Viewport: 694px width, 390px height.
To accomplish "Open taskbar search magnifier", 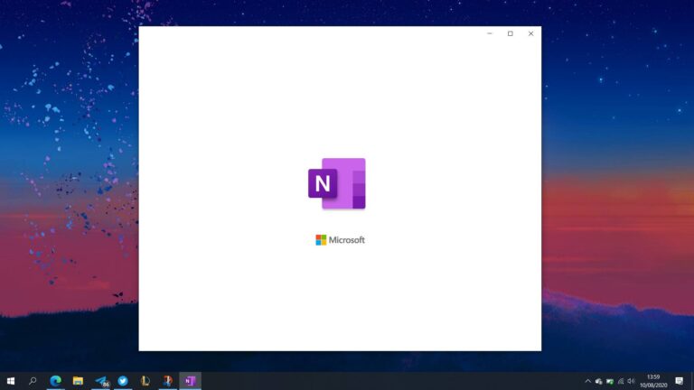I will pyautogui.click(x=33, y=381).
